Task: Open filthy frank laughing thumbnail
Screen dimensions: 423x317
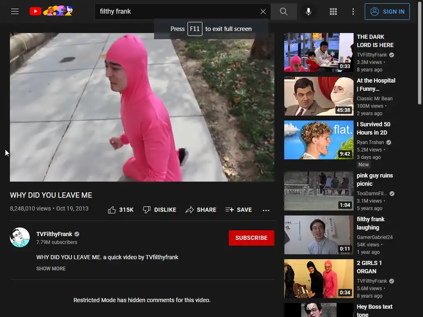Action: pyautogui.click(x=318, y=234)
